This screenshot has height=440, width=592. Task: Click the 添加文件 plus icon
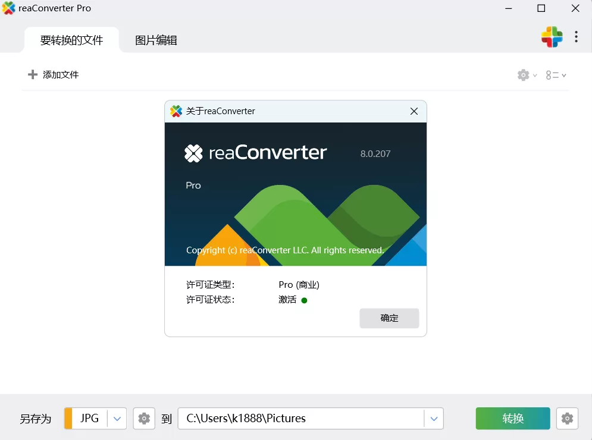(33, 74)
